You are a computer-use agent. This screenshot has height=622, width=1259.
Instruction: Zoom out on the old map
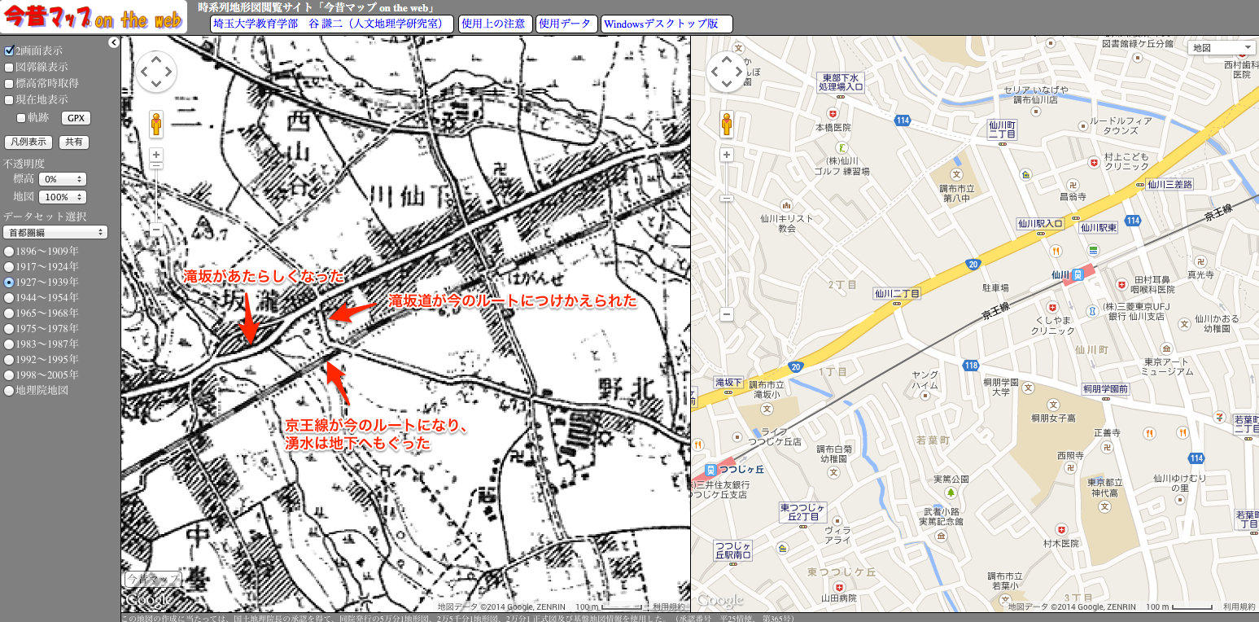(x=156, y=230)
